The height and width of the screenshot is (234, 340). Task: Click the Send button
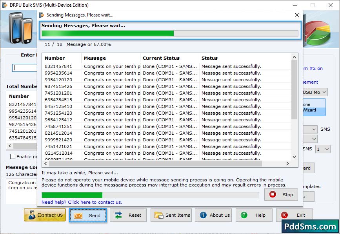(88, 215)
